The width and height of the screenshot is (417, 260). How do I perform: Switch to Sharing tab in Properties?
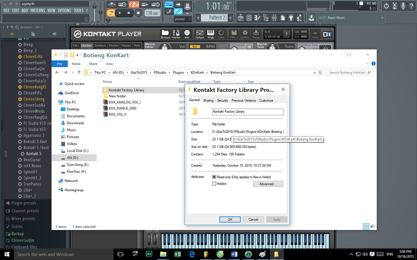(x=208, y=101)
